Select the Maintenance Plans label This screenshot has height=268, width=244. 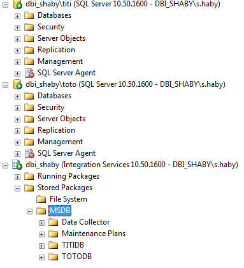(x=94, y=234)
